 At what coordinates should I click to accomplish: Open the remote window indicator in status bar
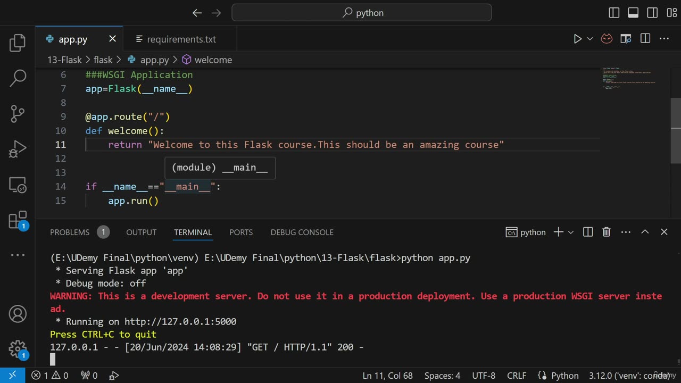[x=12, y=375]
